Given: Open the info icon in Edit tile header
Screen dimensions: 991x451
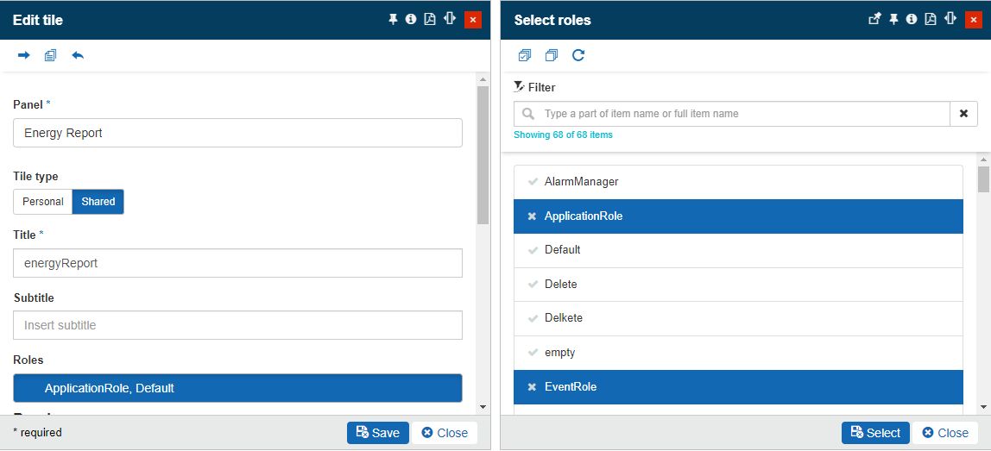Looking at the screenshot, I should (x=411, y=19).
